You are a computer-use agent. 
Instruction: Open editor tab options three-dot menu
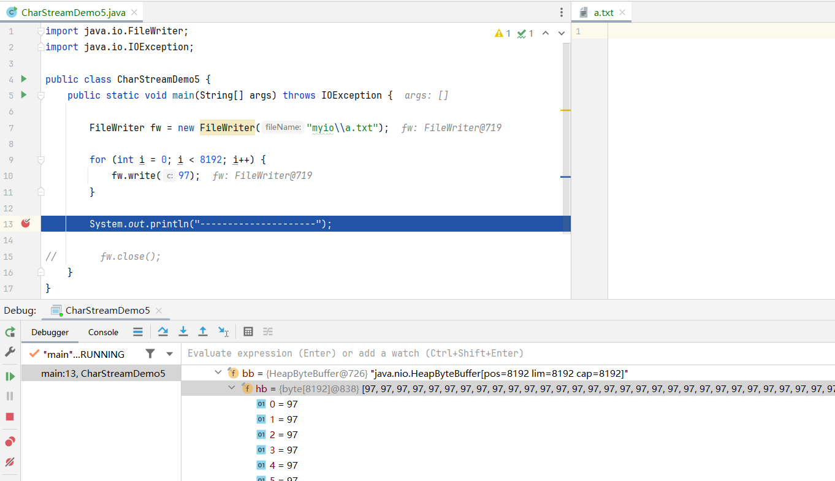[x=562, y=12]
